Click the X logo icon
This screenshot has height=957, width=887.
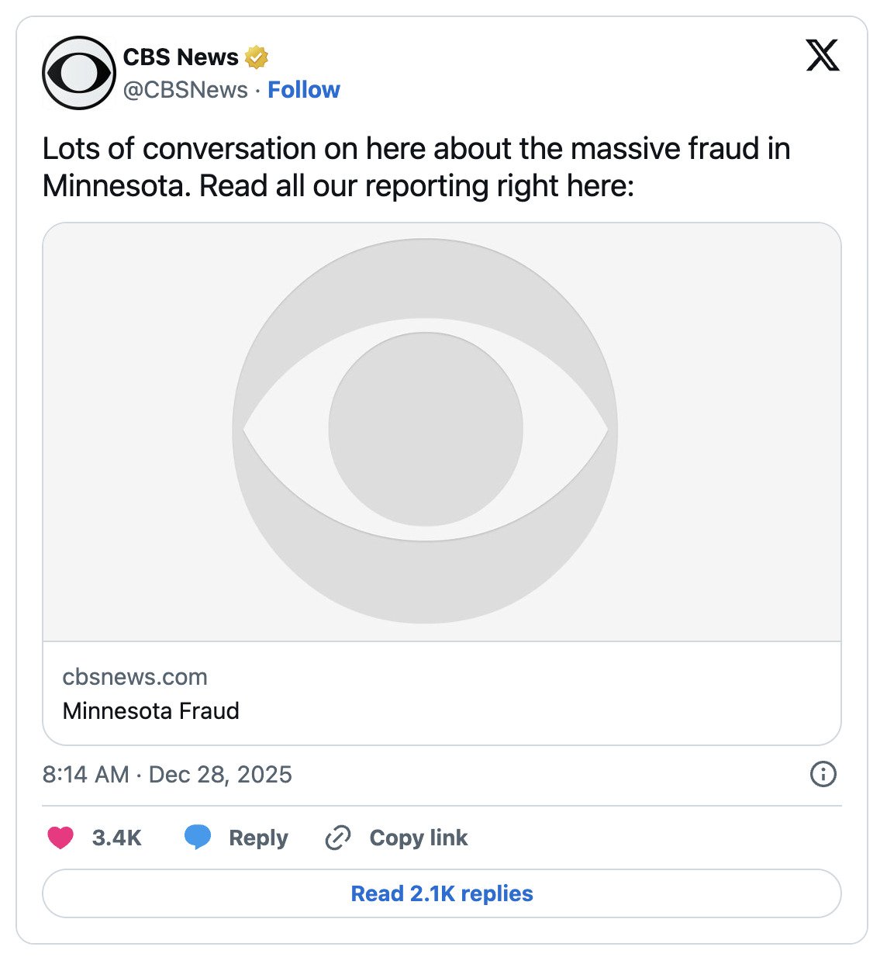click(822, 56)
